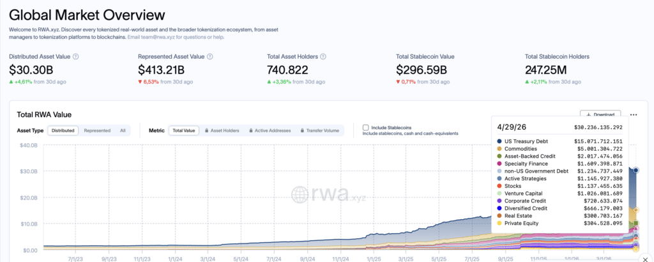Click the 1/1/25 x-axis date label
Viewport: 654px width, 262px height.
(373, 258)
